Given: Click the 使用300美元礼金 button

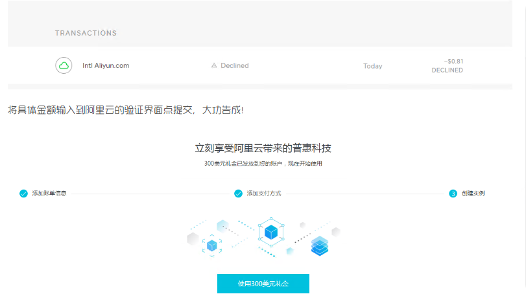Looking at the screenshot, I should tap(263, 284).
